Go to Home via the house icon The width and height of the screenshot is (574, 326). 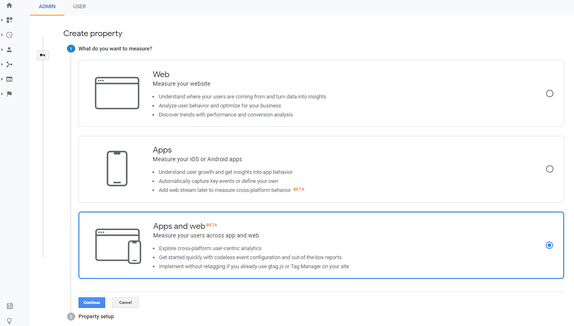click(9, 5)
